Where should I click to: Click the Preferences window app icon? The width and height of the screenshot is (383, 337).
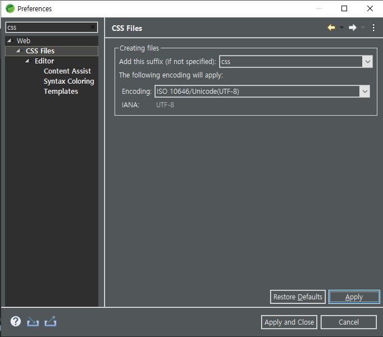click(x=10, y=8)
